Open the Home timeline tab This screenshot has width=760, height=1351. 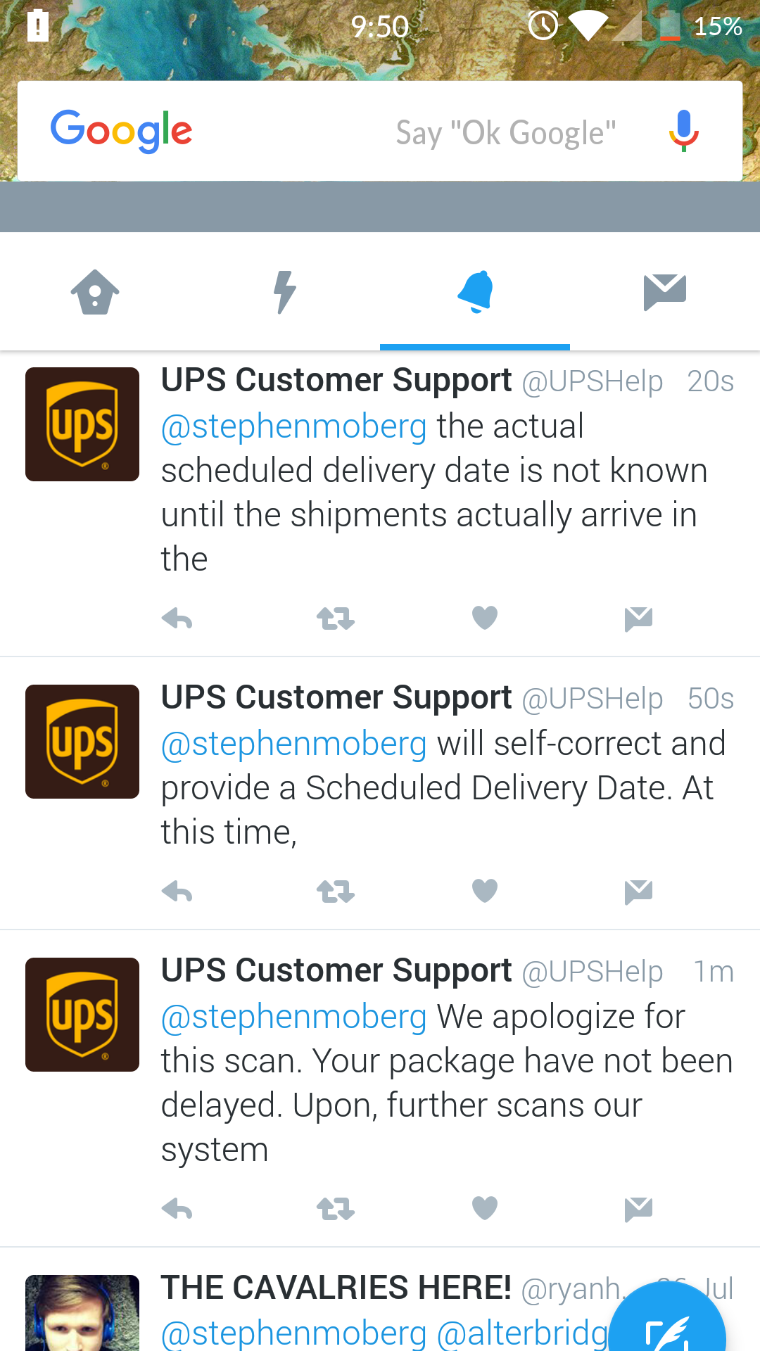point(95,291)
